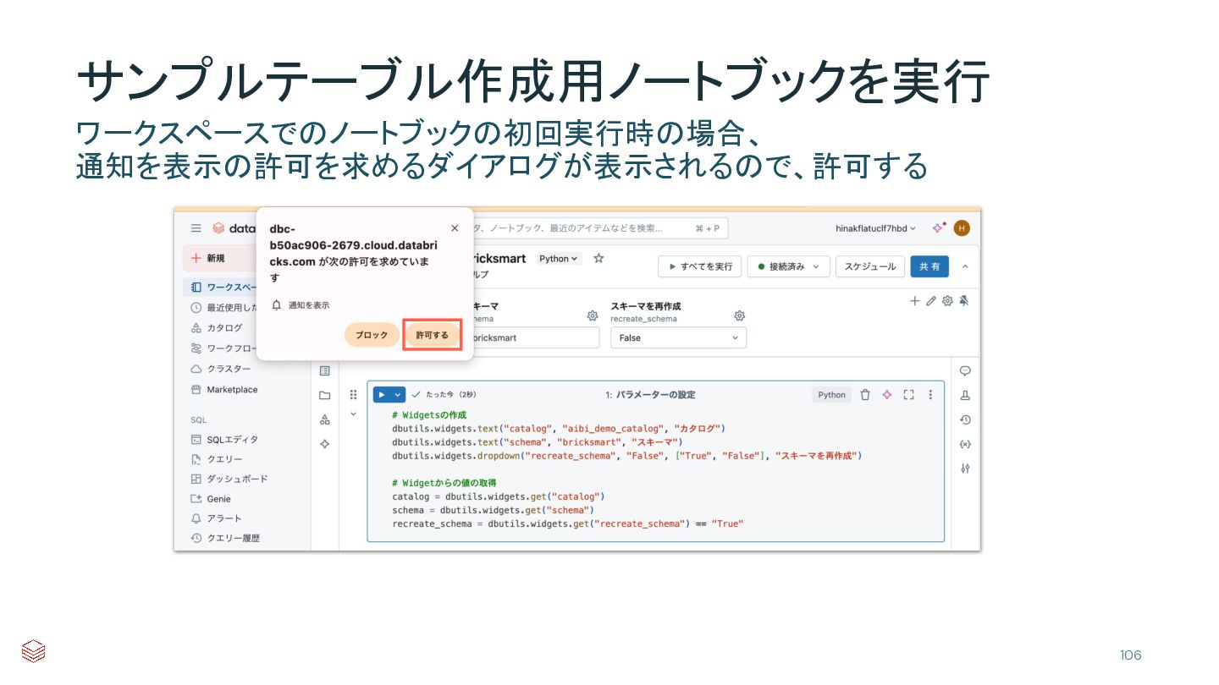This screenshot has height=685, width=1219.
Task: Open settings gear for recreate_schema widget
Action: point(739,315)
